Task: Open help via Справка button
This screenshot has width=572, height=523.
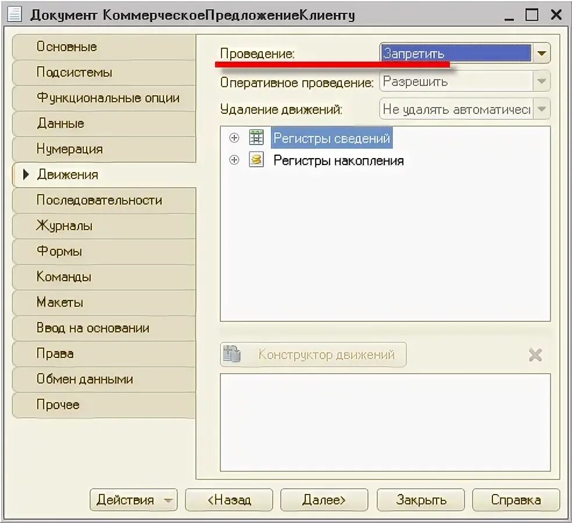Action: [x=516, y=500]
